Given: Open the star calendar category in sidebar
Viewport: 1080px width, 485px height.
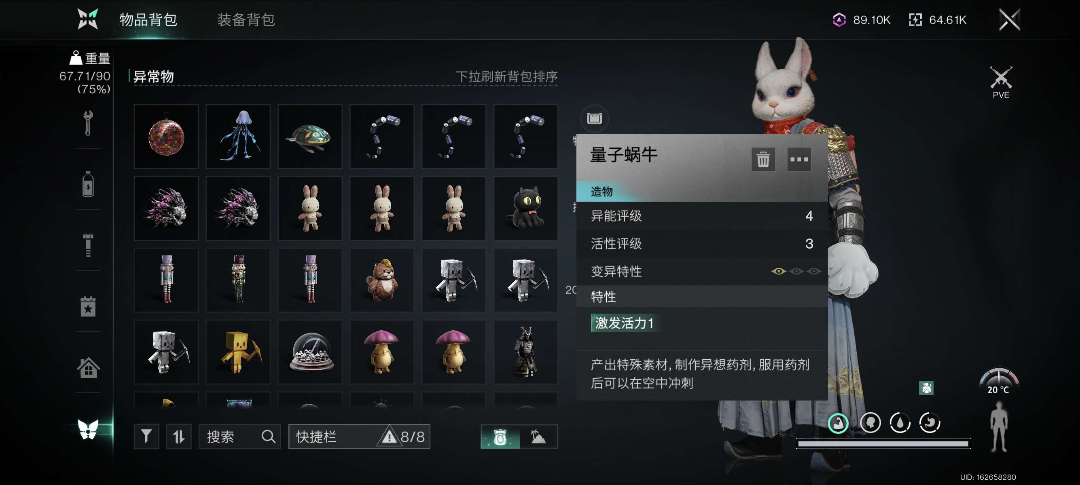Looking at the screenshot, I should pyautogui.click(x=88, y=306).
